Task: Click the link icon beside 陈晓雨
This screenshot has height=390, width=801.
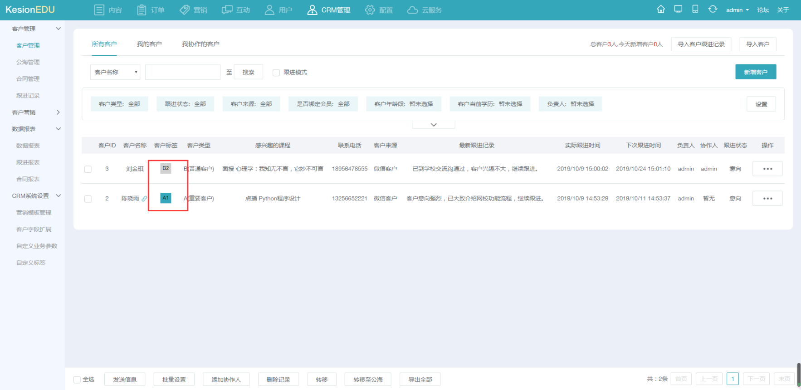Action: [144, 199]
